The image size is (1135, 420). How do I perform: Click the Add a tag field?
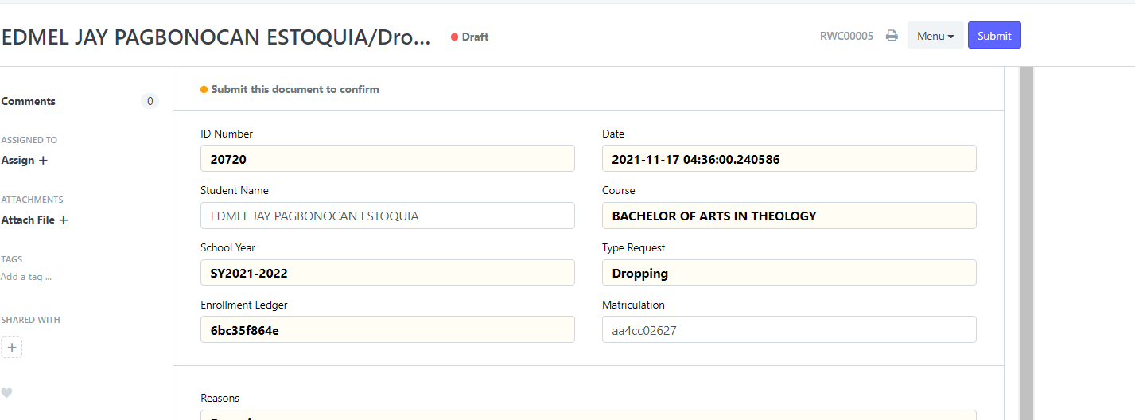pyautogui.click(x=26, y=278)
